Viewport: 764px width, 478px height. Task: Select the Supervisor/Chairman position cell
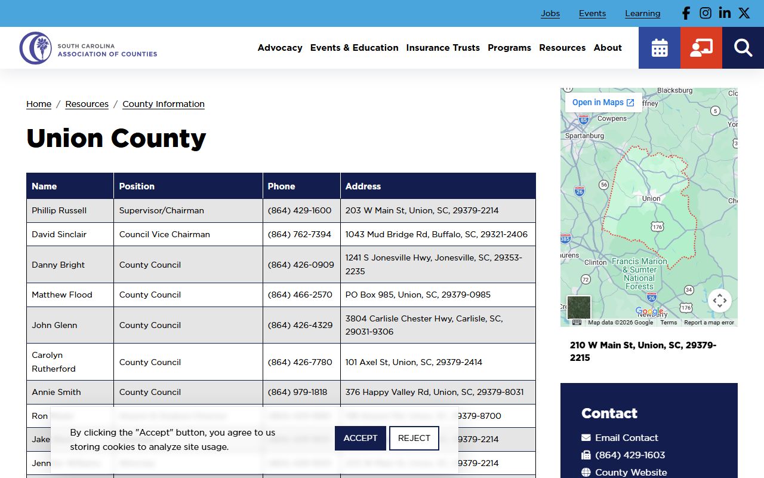click(189, 210)
